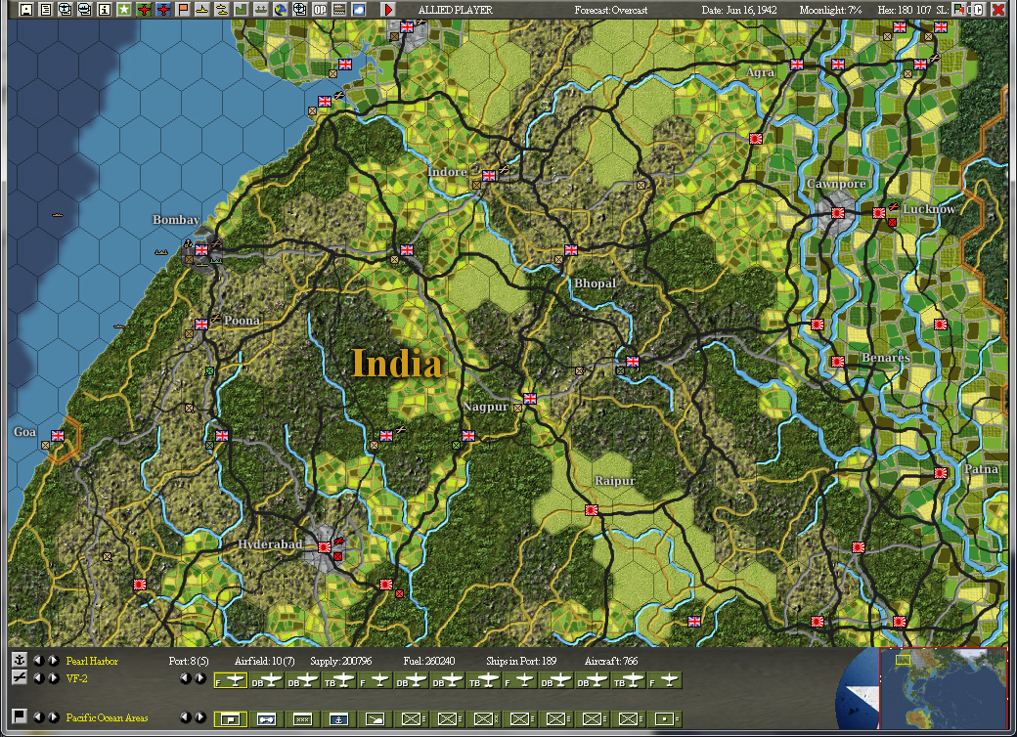
Task: Click the crosshair globe toolbar icon
Action: (299, 9)
